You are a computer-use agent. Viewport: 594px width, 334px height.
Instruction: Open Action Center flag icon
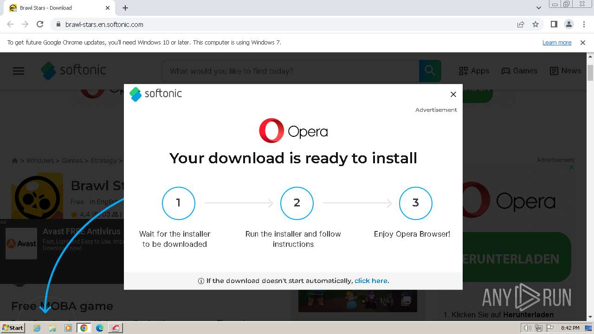(550, 328)
